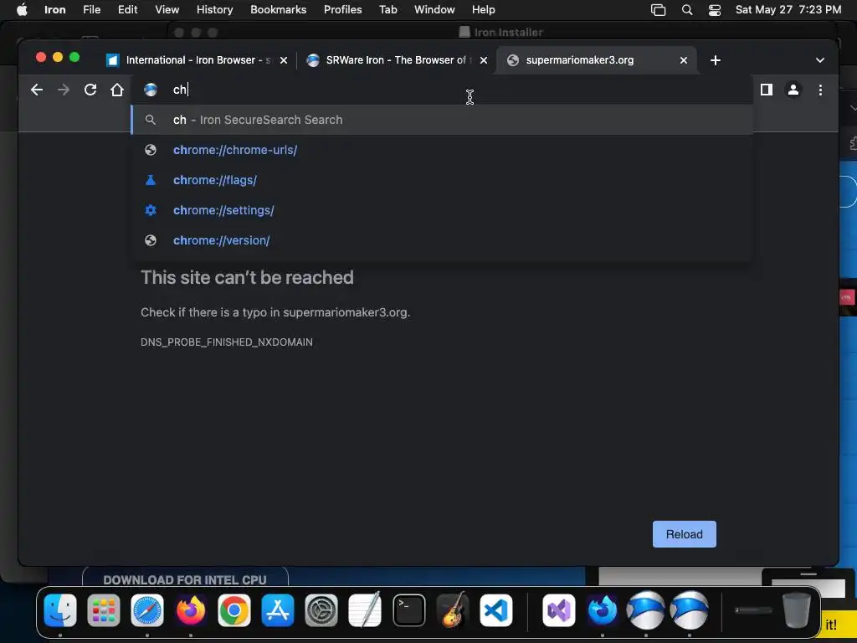Switch to International - Iron Browser tab
This screenshot has height=643, width=857.
[x=197, y=60]
